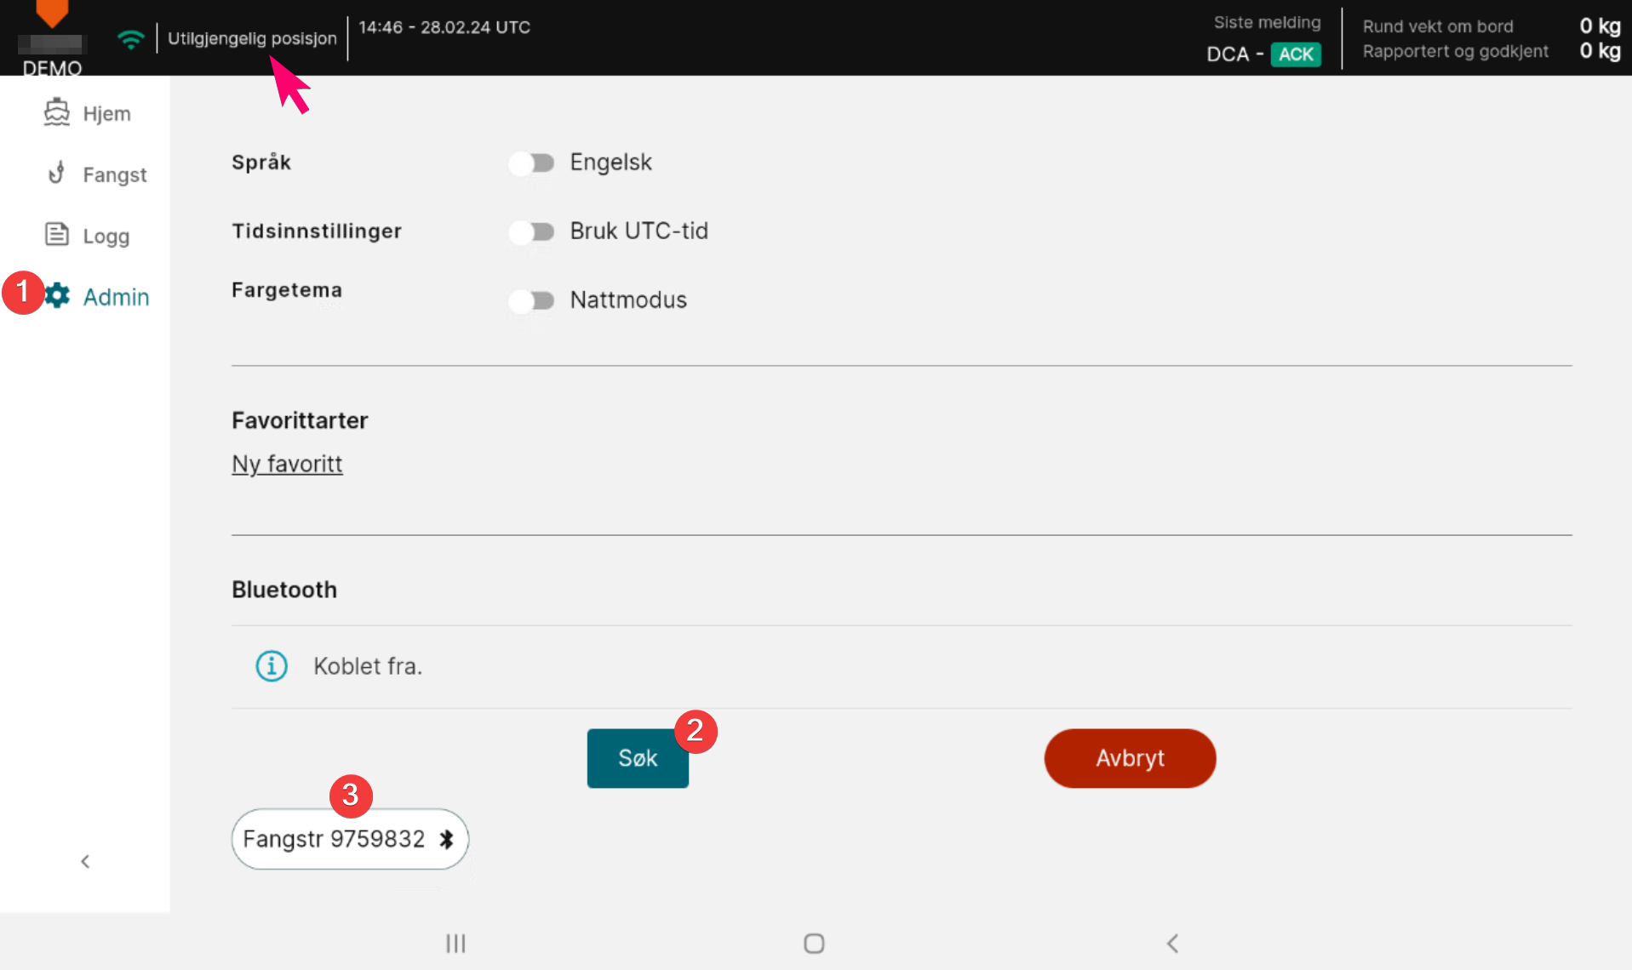Click the Ny favoritt link
This screenshot has height=970, width=1632.
click(x=287, y=464)
